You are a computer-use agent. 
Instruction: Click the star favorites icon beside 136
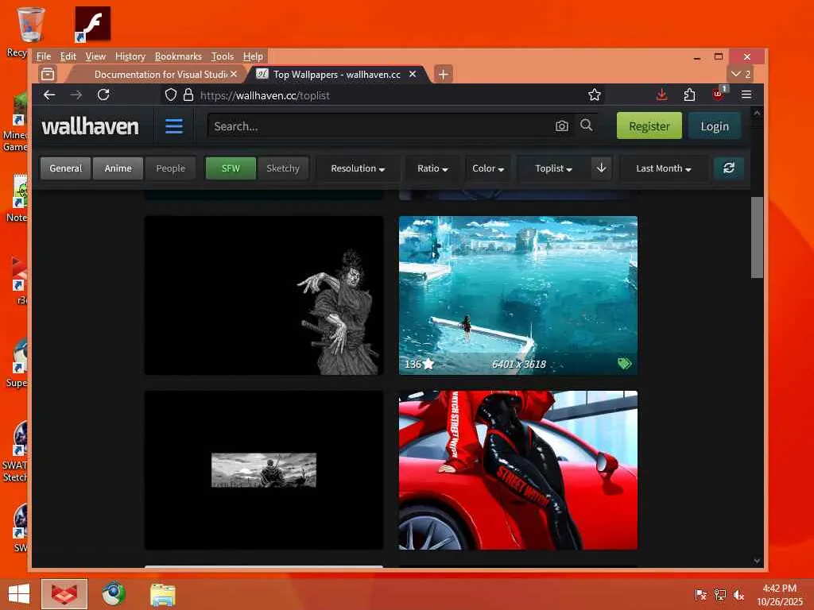coord(428,364)
